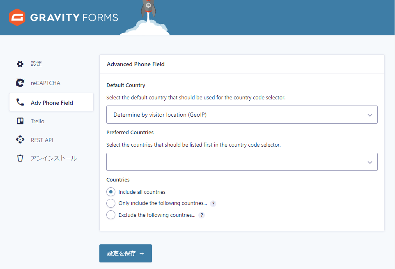Choose Exclude the following countries option
The width and height of the screenshot is (395, 269).
[x=111, y=215]
